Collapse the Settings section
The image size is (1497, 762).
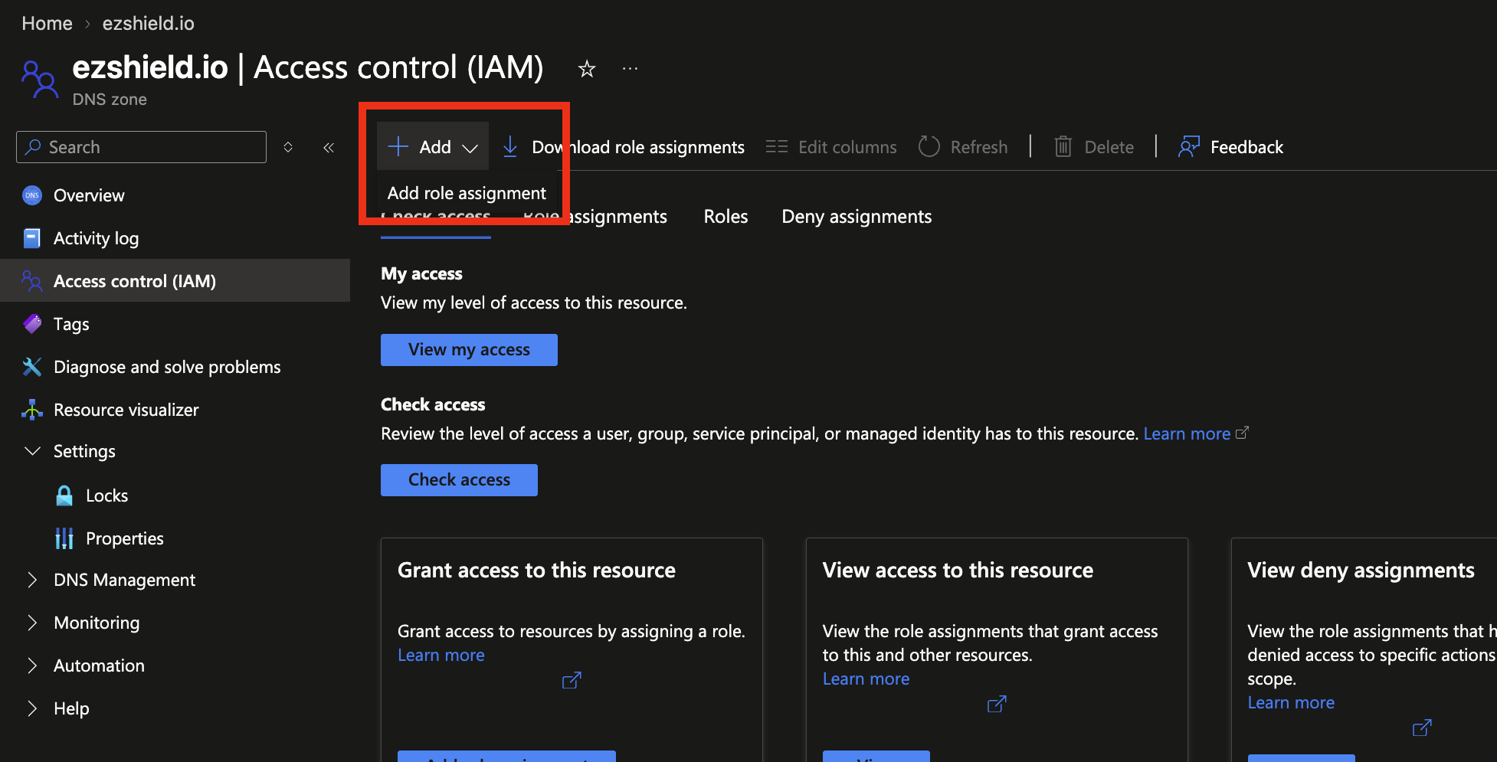click(x=32, y=451)
